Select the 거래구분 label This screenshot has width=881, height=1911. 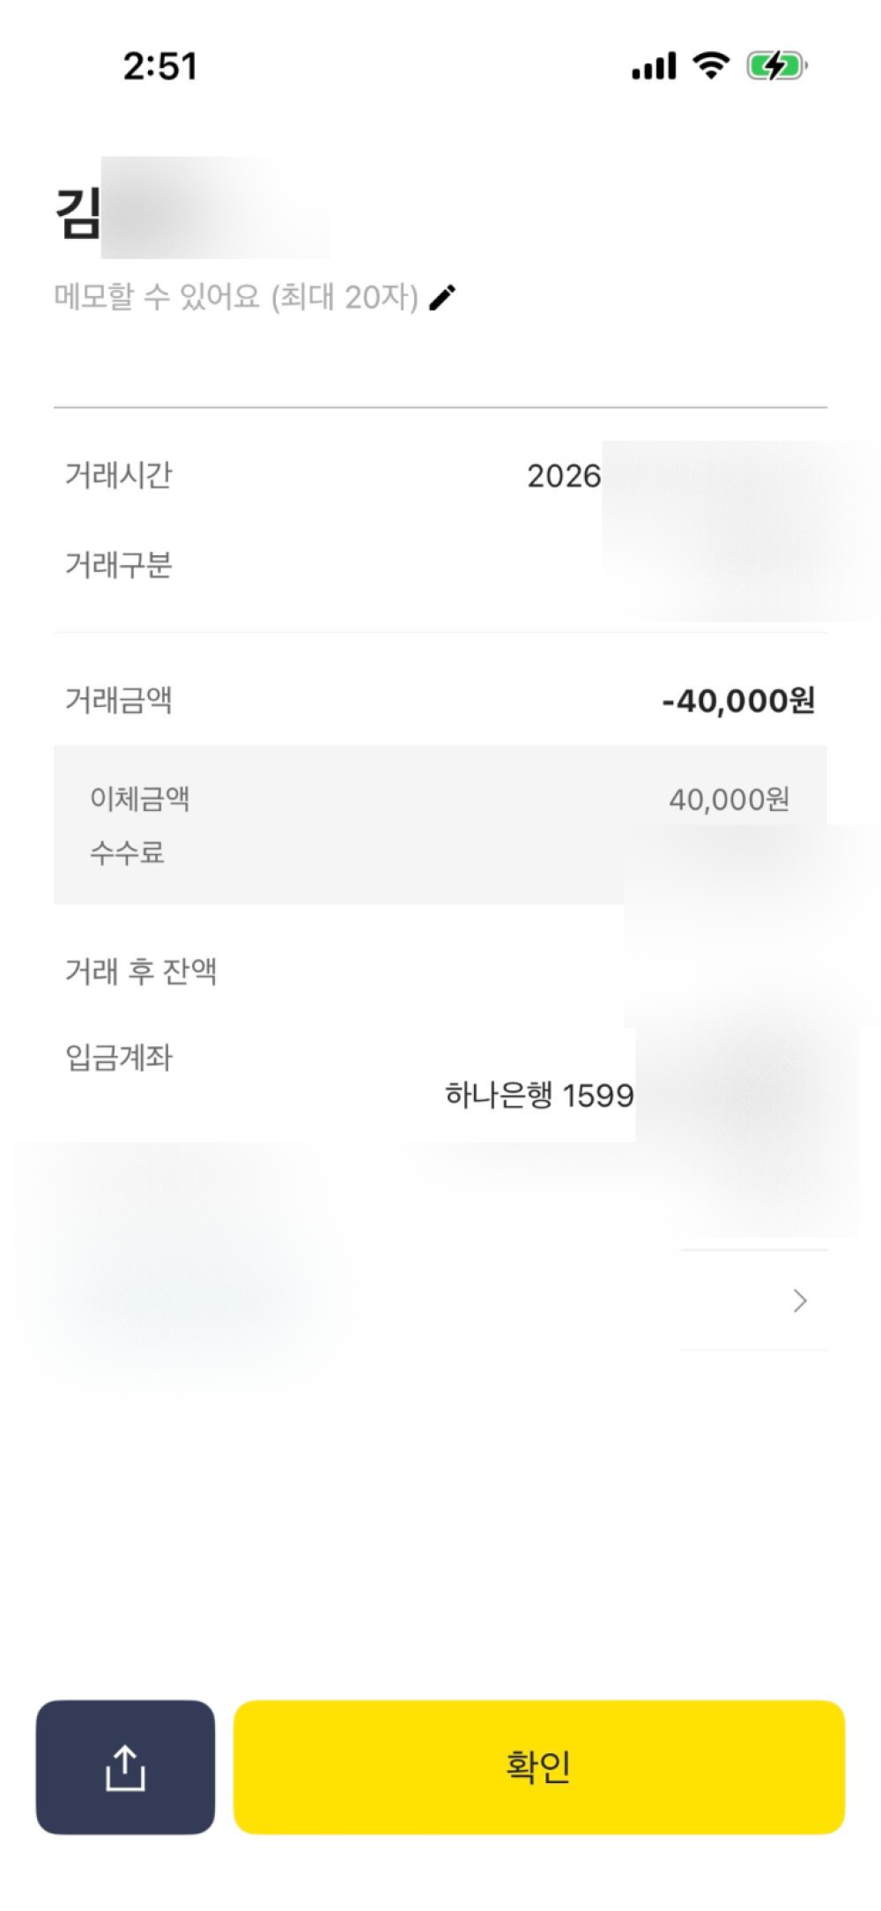pos(119,565)
